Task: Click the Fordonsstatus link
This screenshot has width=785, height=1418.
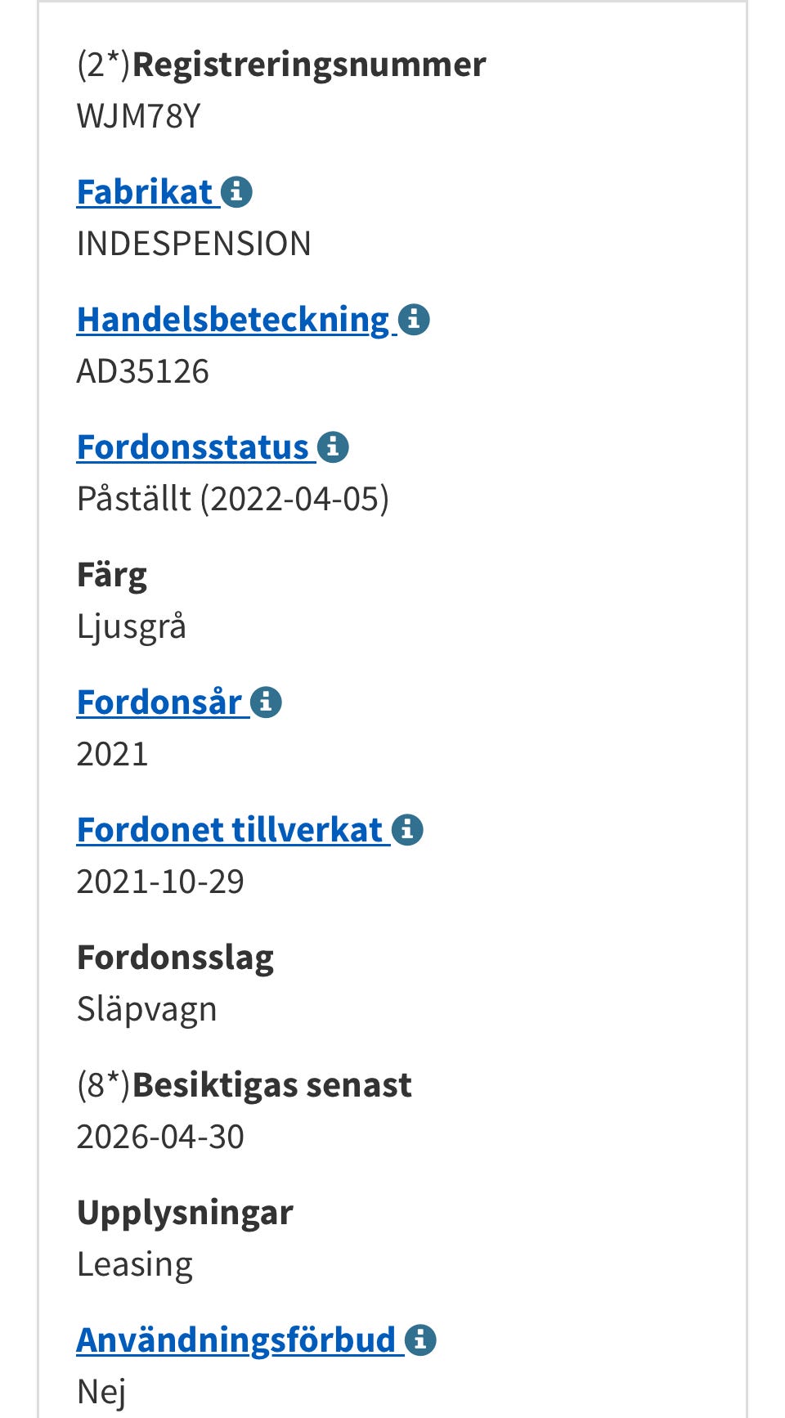Action: tap(193, 447)
